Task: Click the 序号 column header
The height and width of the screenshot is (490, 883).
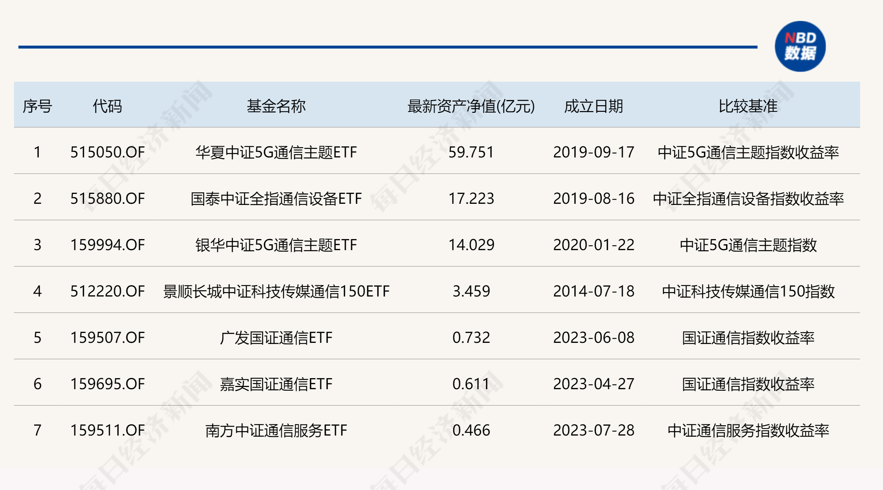Action: pyautogui.click(x=37, y=106)
